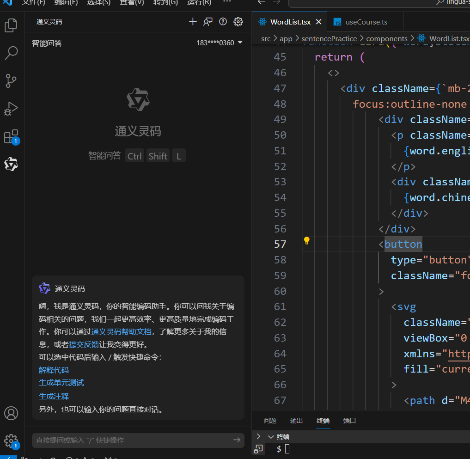470x459 pixels.
Task: Click line number 45 in the gutter
Action: click(280, 57)
